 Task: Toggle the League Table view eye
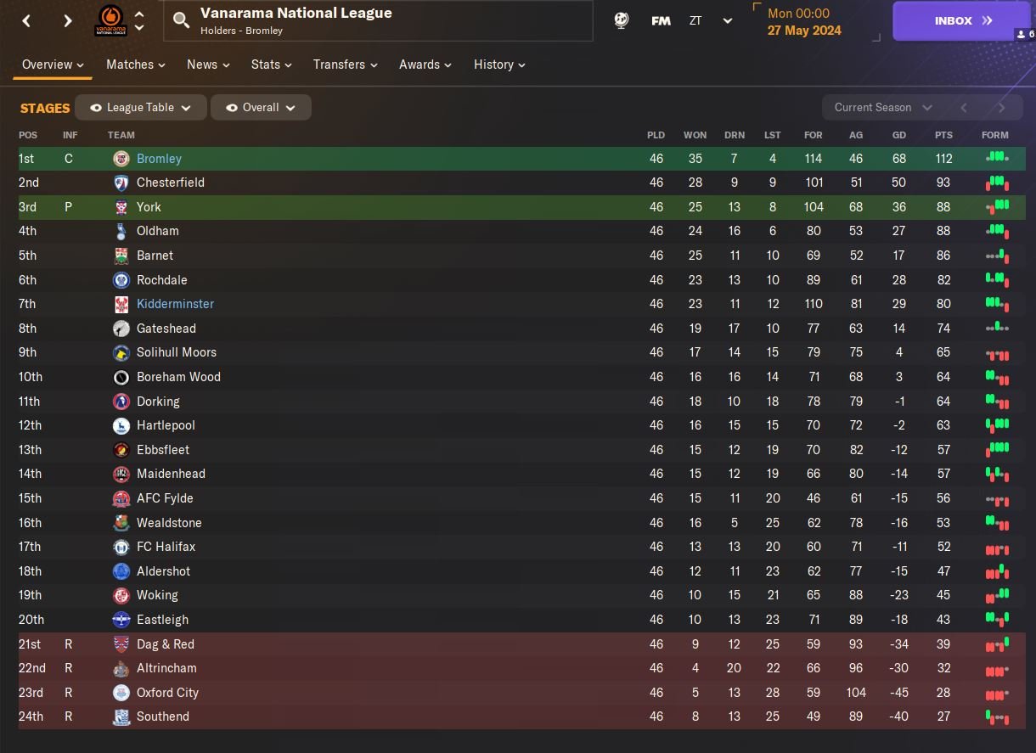click(96, 108)
